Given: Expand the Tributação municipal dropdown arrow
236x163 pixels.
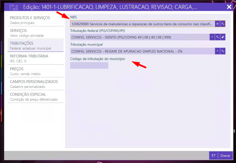Looking at the screenshot, I should tap(217, 51).
